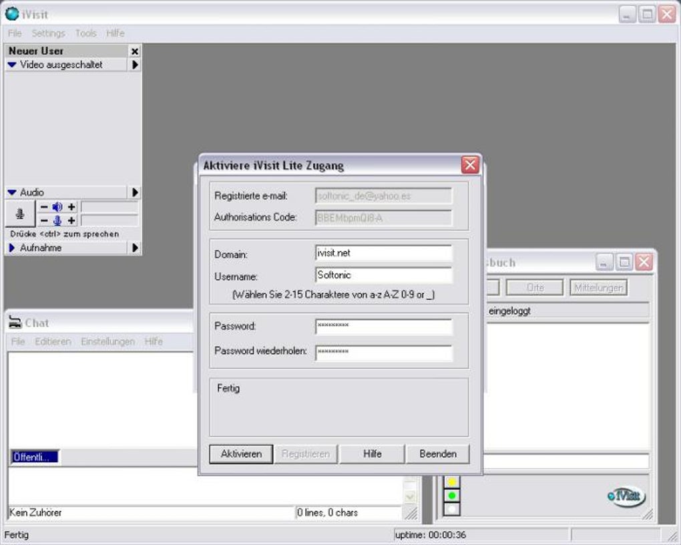This screenshot has width=681, height=545.
Task: Click the Chat window printer icon
Action: (15, 323)
